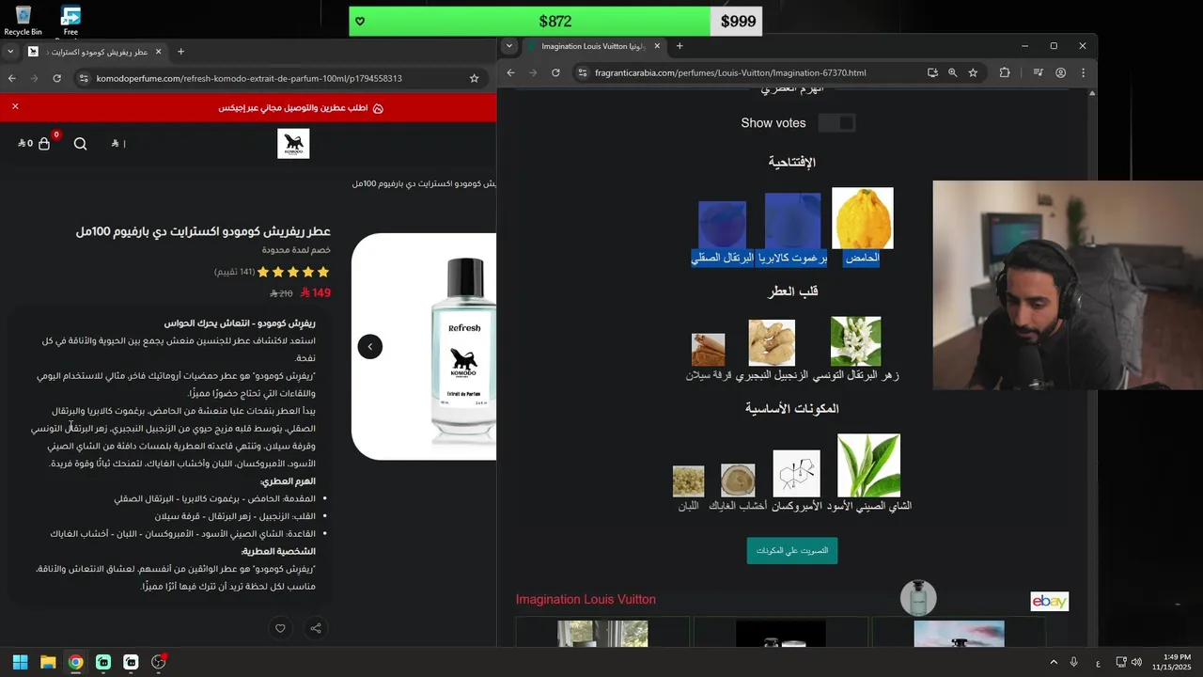Share the product with the share icon
Viewport: 1203px width, 677px height.
[x=316, y=628]
